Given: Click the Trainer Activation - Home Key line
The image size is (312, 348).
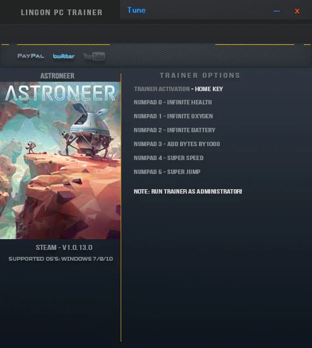Looking at the screenshot, I should [178, 89].
